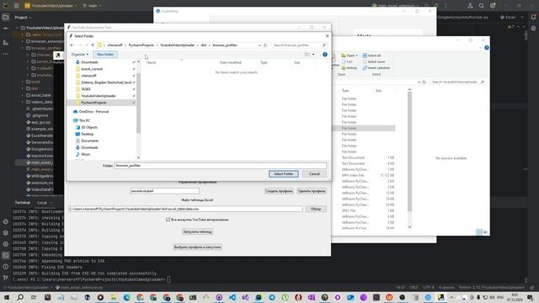Click dist in the address breadcrumb
This screenshot has height=303, width=539.
(x=204, y=45)
